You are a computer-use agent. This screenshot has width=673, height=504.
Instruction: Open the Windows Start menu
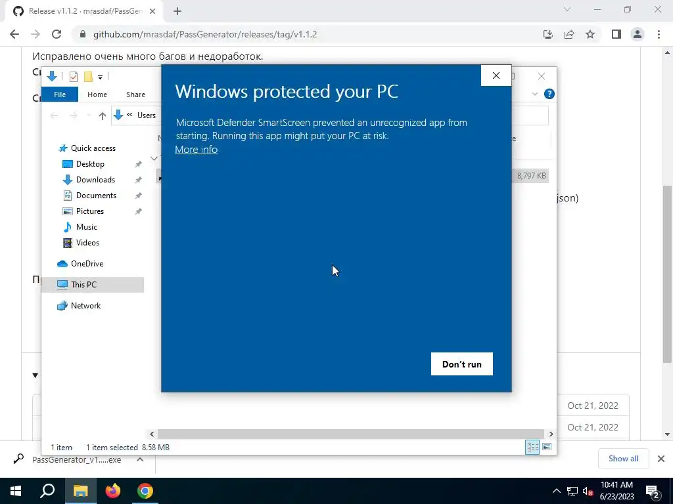[x=16, y=491]
